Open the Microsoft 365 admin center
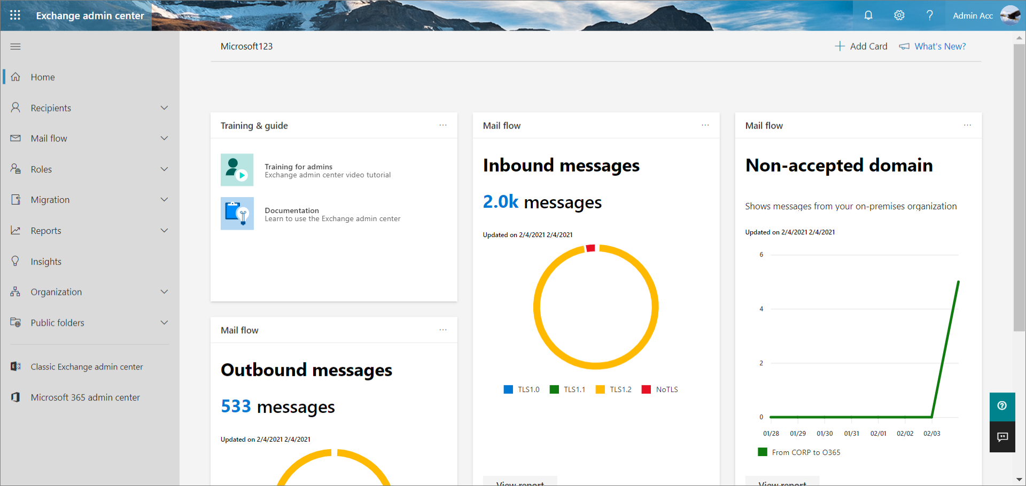 tap(85, 397)
